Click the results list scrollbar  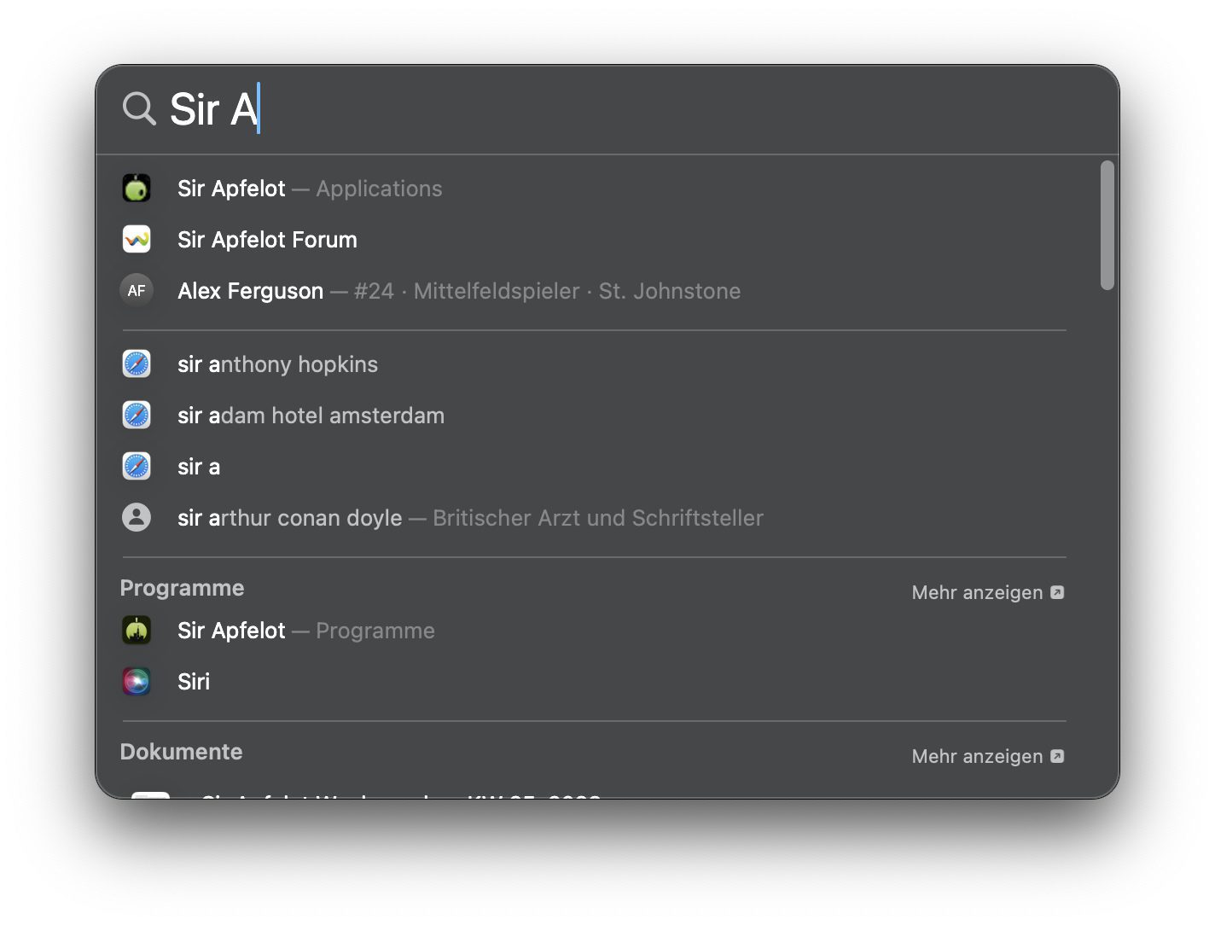[1107, 226]
